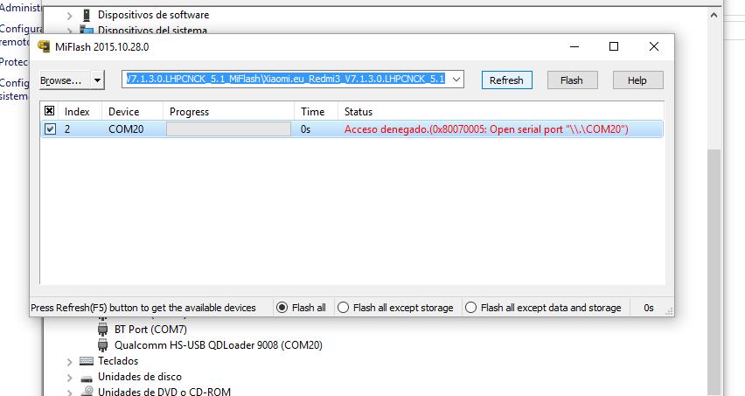Open the Browse button dropdown arrow
745x396 pixels.
pyautogui.click(x=97, y=80)
